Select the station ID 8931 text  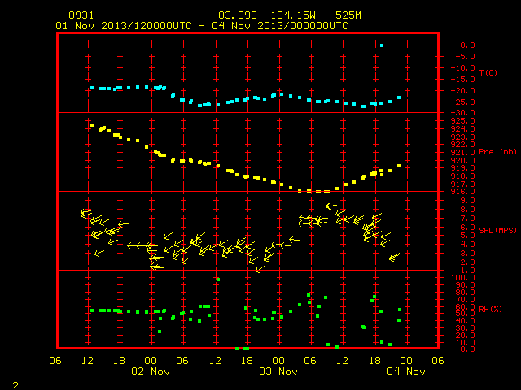click(81, 15)
